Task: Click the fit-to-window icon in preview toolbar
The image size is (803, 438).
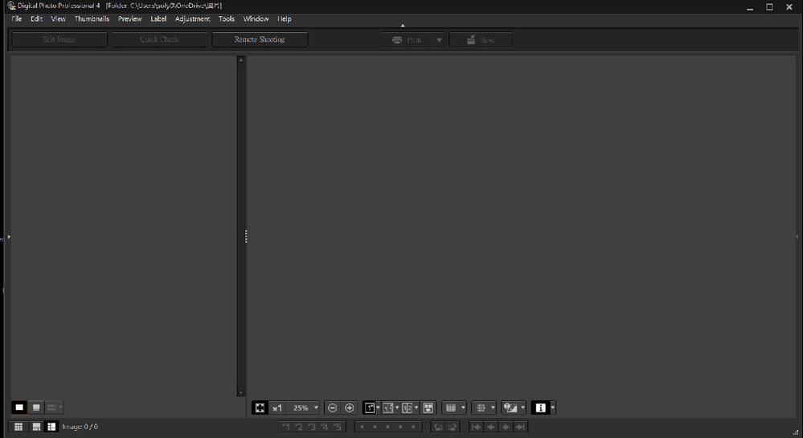Action: (260, 408)
